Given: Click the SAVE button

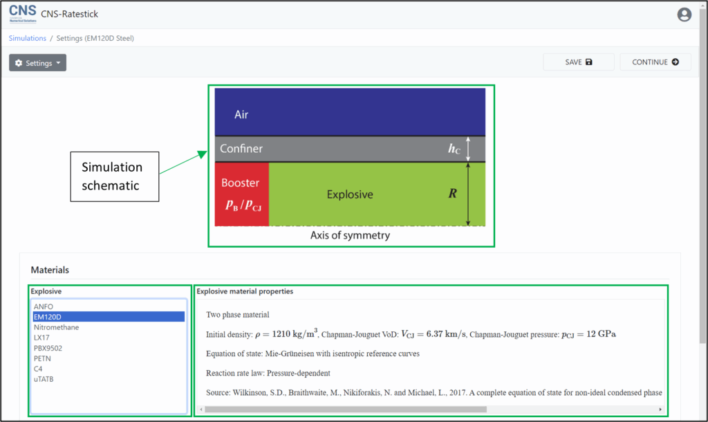Looking at the screenshot, I should 578,62.
